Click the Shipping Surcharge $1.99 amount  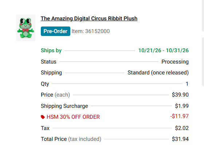[x=182, y=106]
